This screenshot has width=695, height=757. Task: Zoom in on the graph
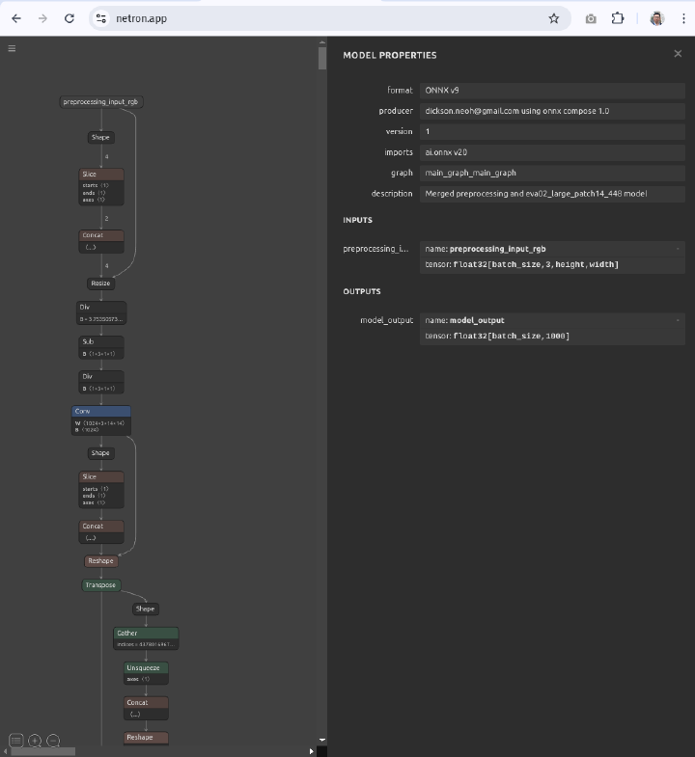coord(35,741)
